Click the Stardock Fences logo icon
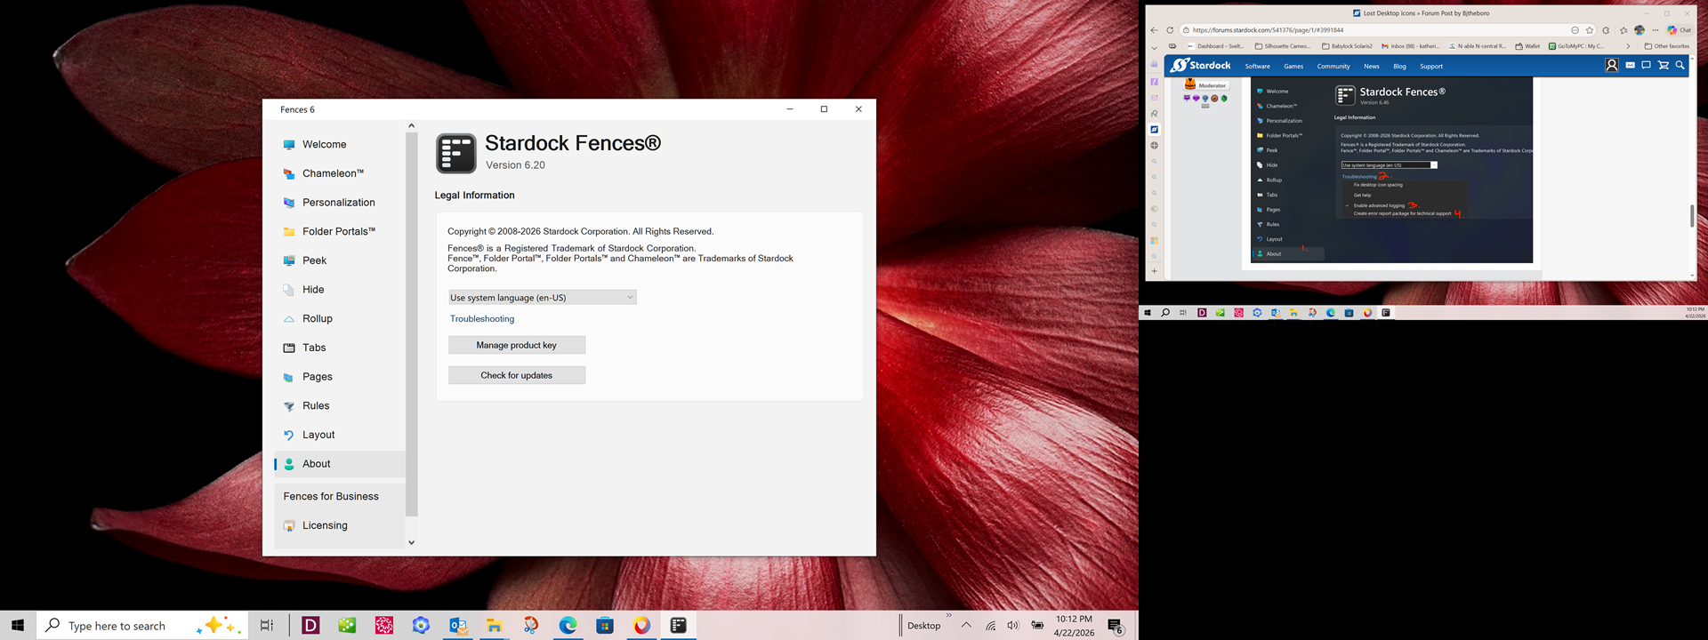The width and height of the screenshot is (1708, 640). click(456, 154)
